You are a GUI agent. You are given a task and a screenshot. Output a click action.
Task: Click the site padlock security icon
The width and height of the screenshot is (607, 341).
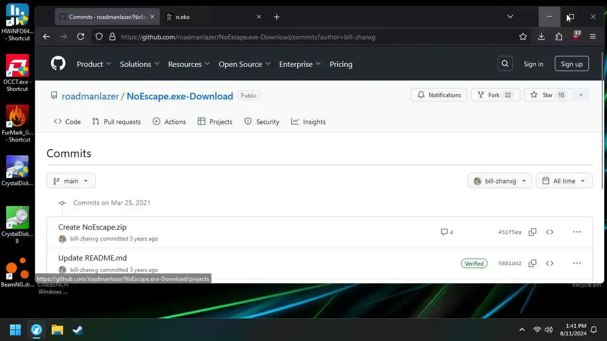point(112,36)
